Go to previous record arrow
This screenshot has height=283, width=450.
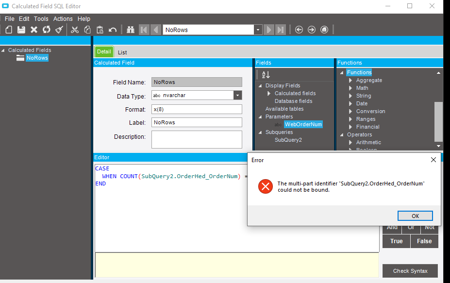[x=156, y=30]
